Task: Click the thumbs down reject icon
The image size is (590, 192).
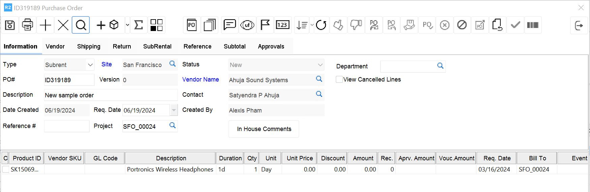Action: tap(356, 25)
